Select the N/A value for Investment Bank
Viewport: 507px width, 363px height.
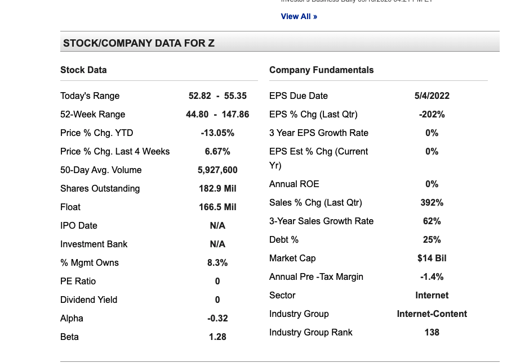pyautogui.click(x=217, y=244)
